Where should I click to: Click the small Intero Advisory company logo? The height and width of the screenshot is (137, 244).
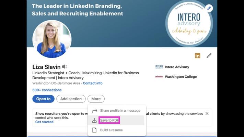[x=159, y=67]
